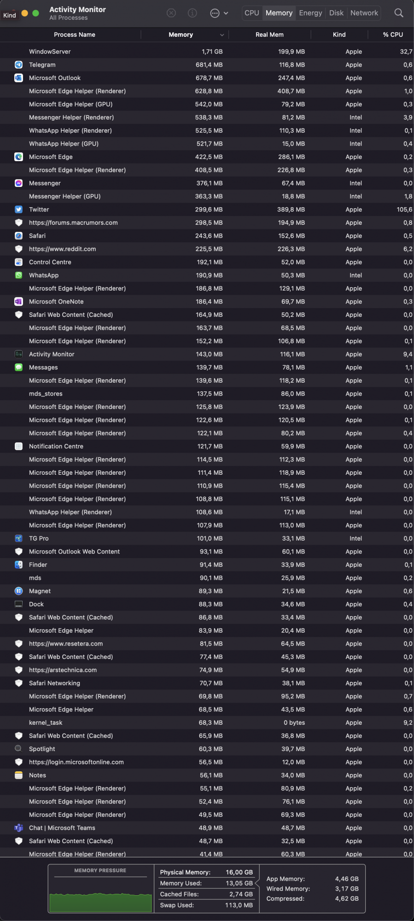Screen dimensions: 414x921
Task: Click the Microsoft Edge app icon
Action: coord(18,157)
